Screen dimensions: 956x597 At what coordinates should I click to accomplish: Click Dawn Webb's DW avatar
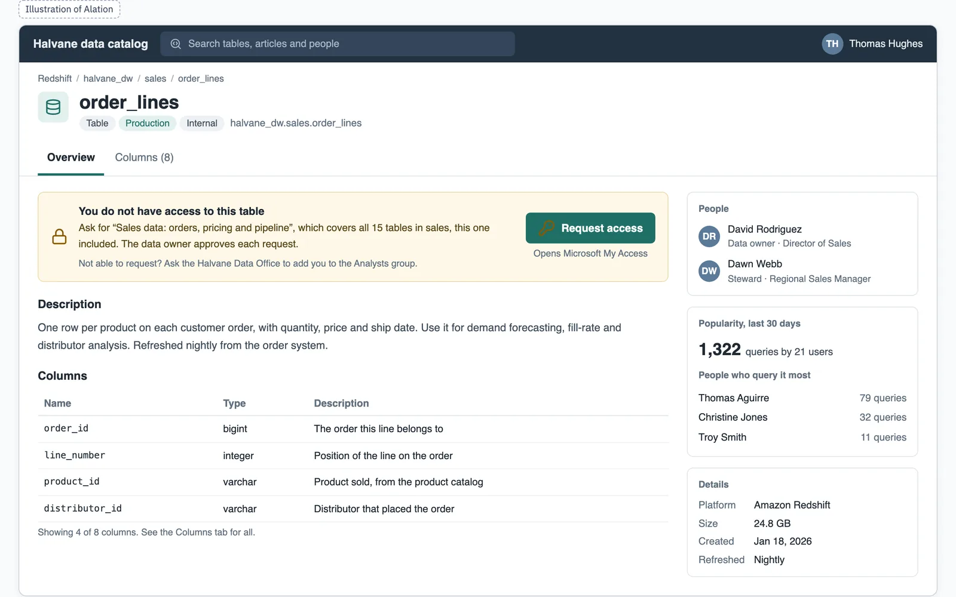pos(709,271)
